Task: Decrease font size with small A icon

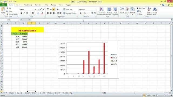Action: click(x=44, y=9)
